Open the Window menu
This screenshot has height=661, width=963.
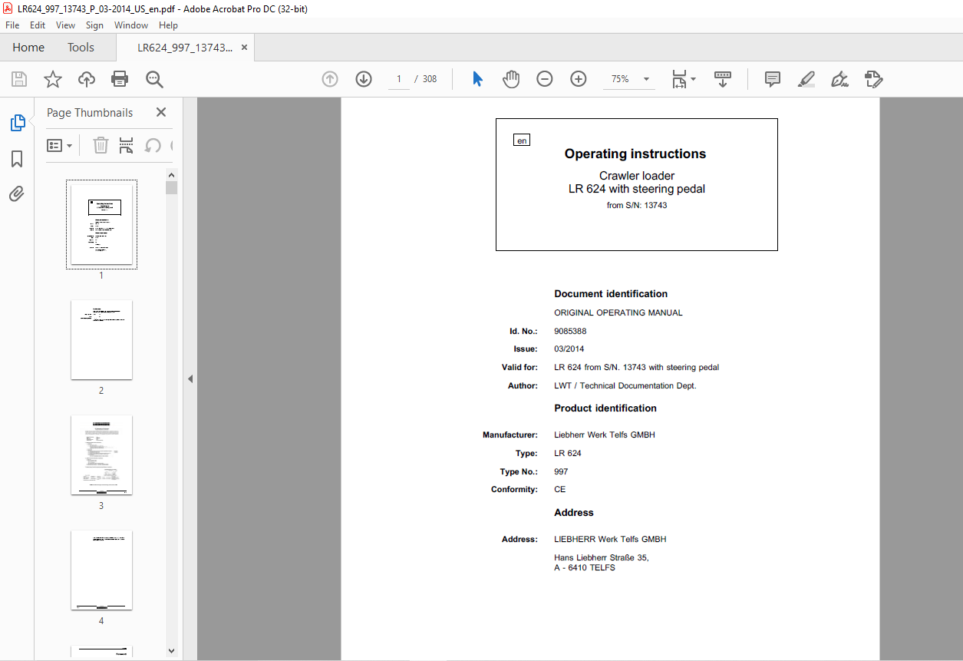coord(131,25)
